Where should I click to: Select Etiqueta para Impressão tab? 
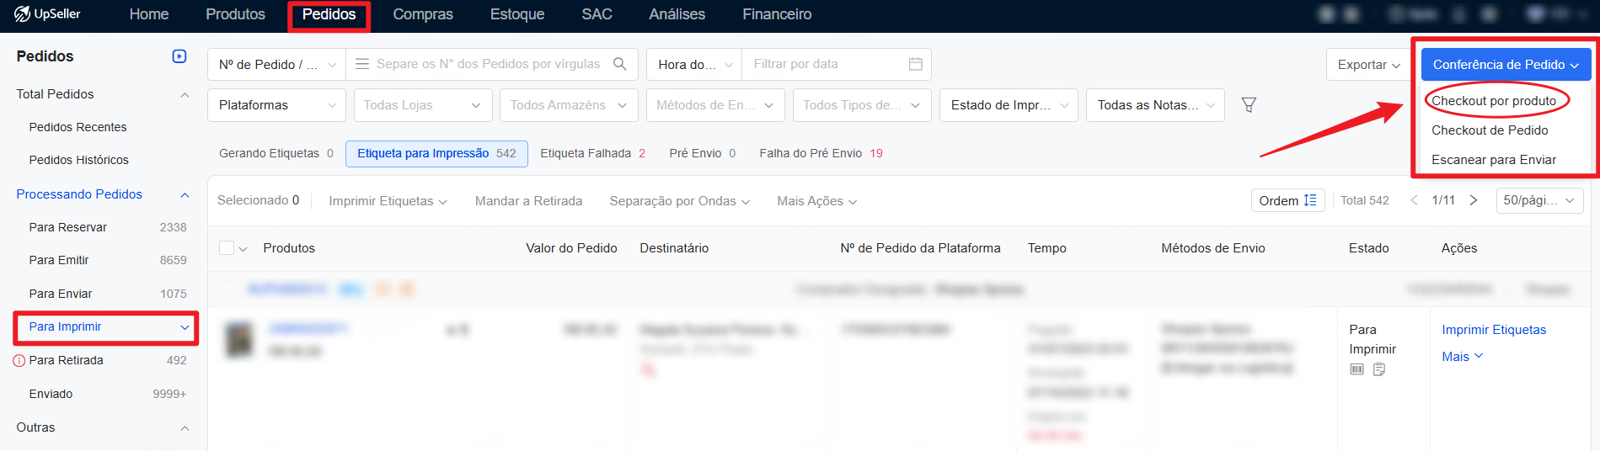click(x=436, y=153)
